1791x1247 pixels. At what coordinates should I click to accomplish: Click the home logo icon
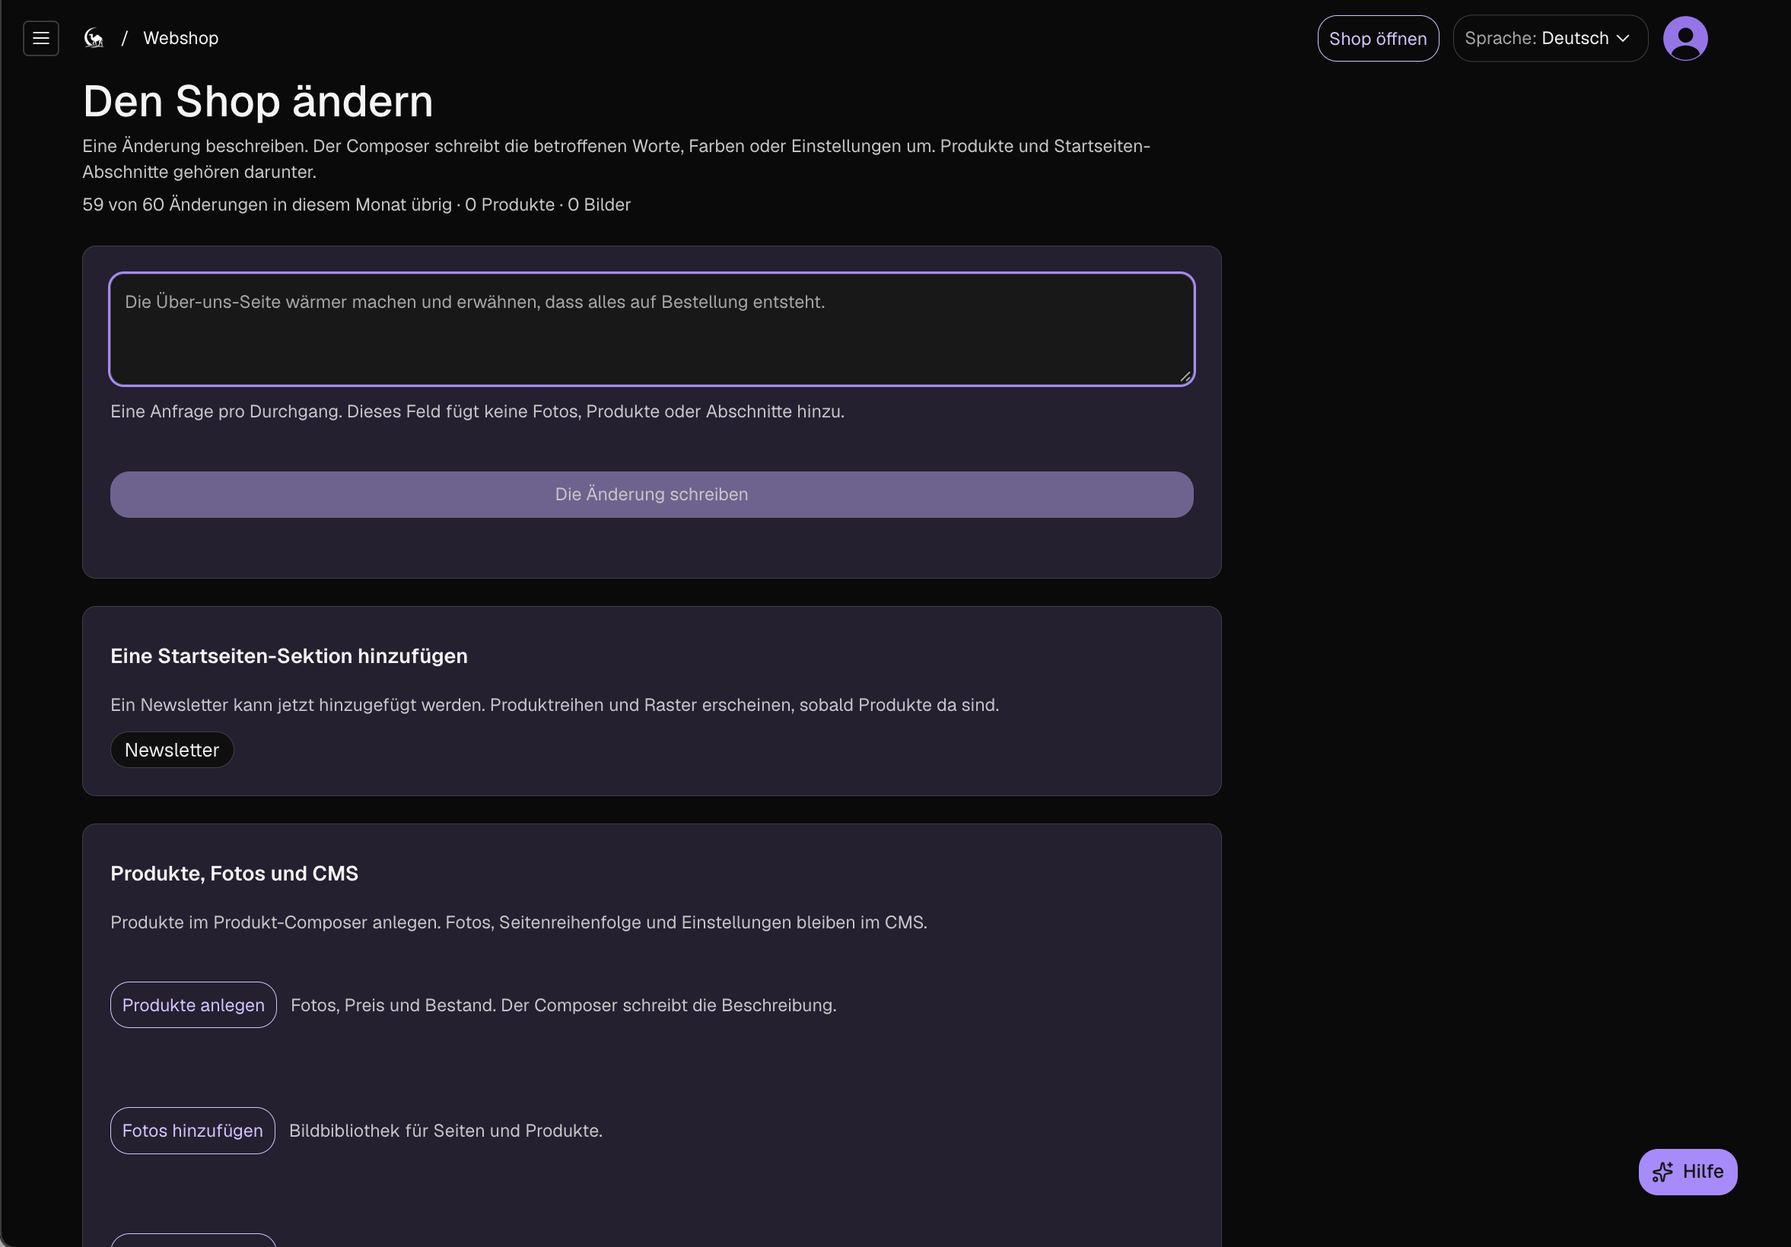point(94,38)
